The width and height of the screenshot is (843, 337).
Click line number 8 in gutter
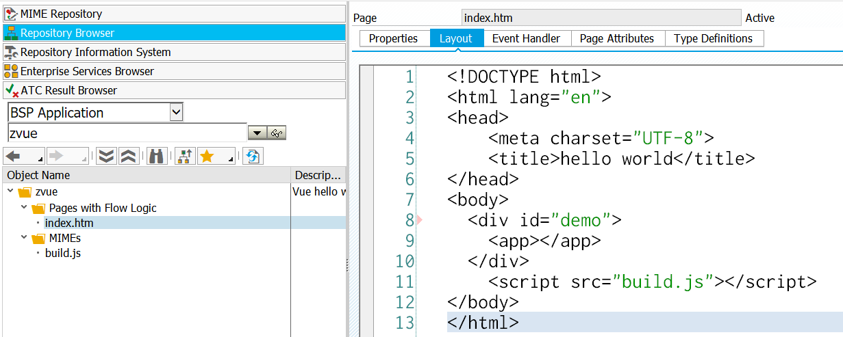click(x=409, y=220)
